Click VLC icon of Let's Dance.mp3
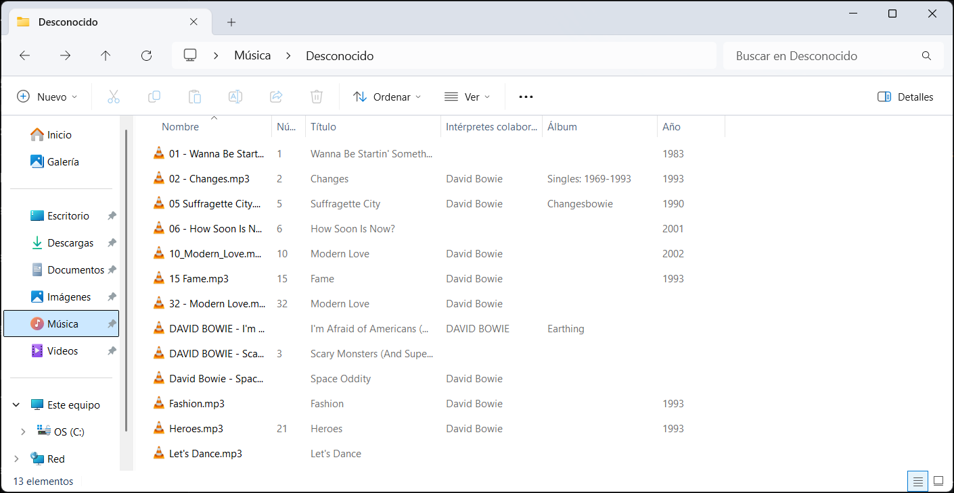Viewport: 954px width, 493px height. pos(159,453)
